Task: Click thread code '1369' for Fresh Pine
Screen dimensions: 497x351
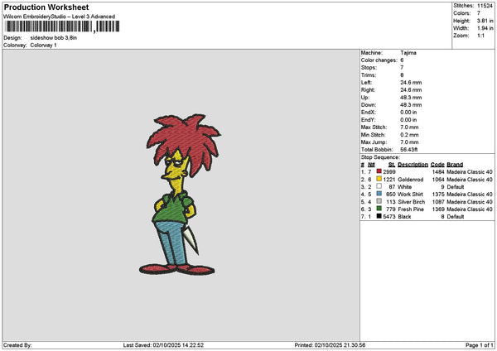Action: pos(438,209)
